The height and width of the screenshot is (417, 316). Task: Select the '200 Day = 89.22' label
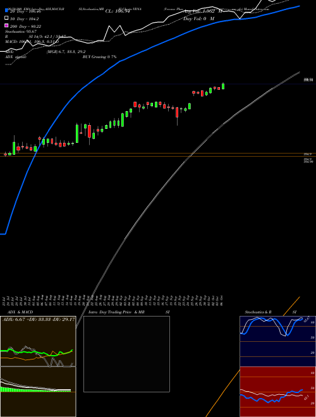pos(25,27)
